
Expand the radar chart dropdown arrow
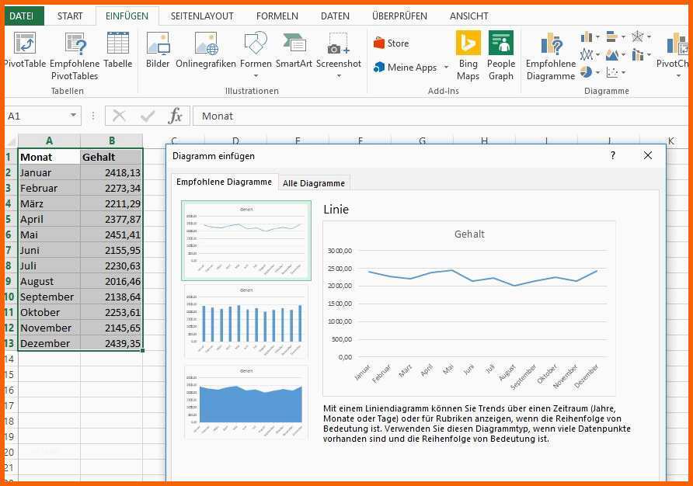pyautogui.click(x=649, y=37)
